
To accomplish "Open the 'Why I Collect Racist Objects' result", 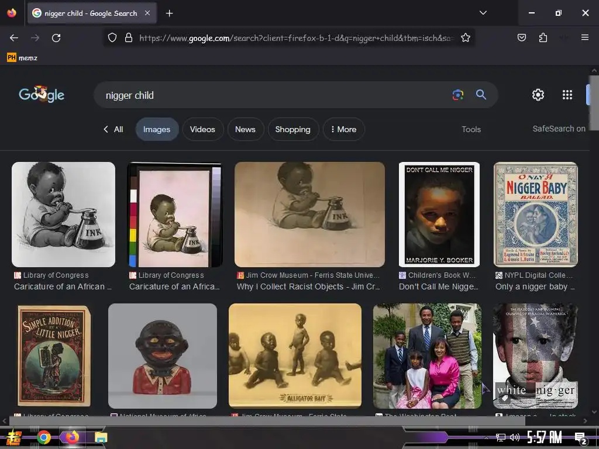I will [x=308, y=286].
